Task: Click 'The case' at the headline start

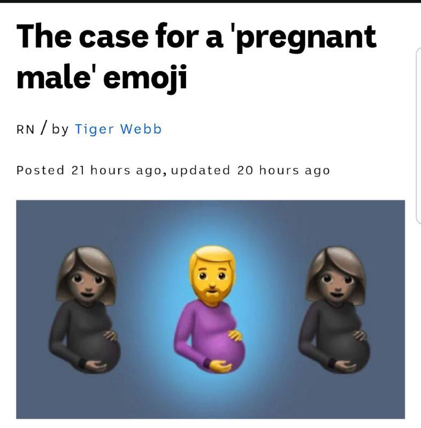Action: coord(82,36)
